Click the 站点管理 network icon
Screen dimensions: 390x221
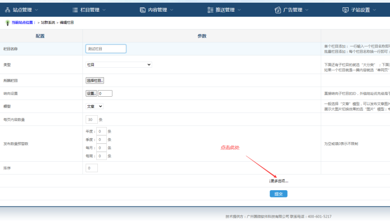coord(7,10)
